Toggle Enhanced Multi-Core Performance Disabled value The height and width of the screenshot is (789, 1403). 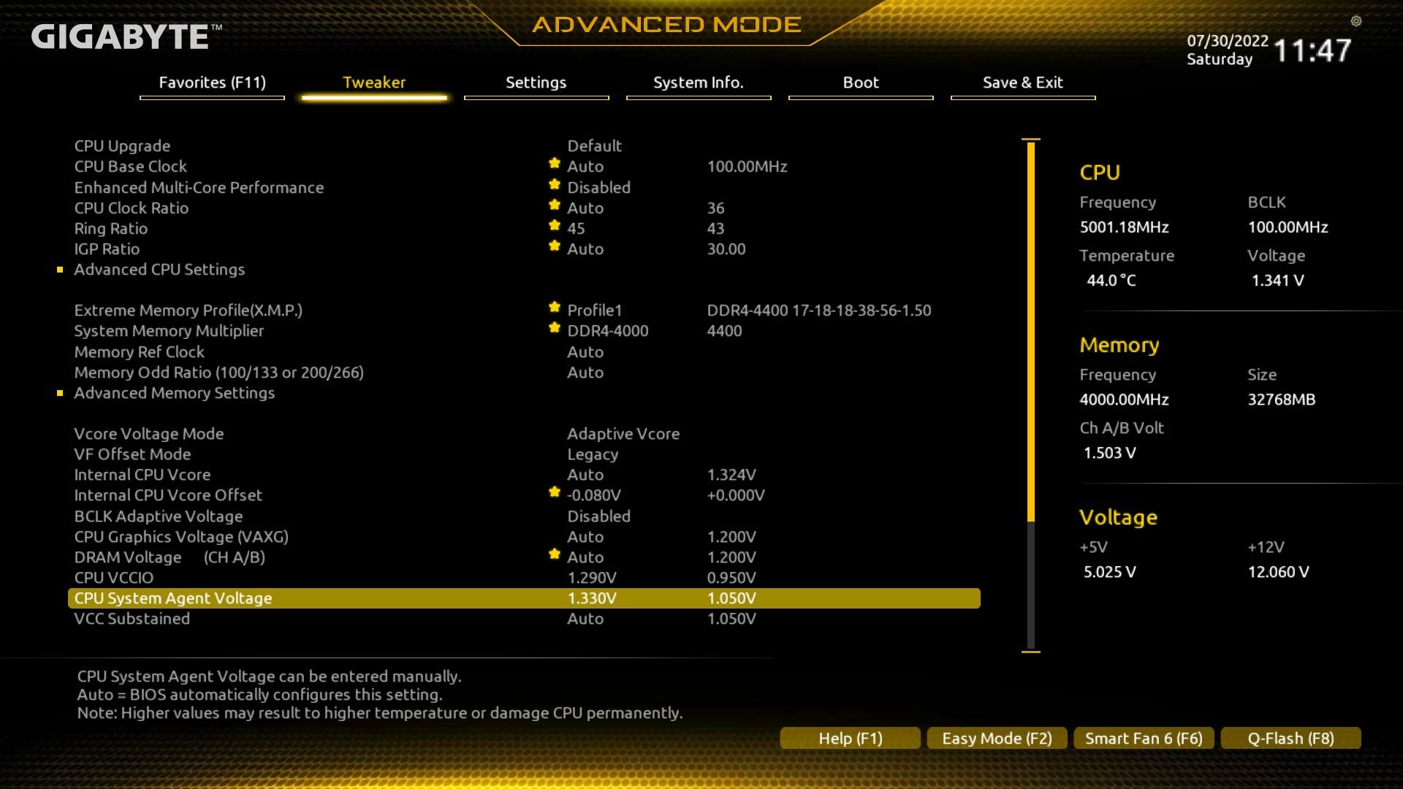[598, 188]
